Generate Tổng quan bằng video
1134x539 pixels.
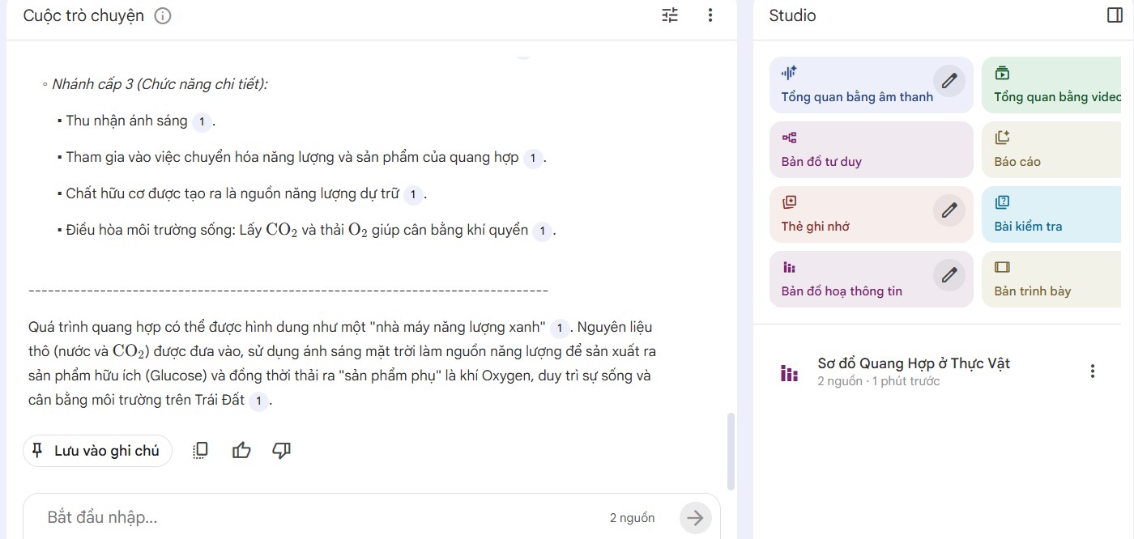1053,85
